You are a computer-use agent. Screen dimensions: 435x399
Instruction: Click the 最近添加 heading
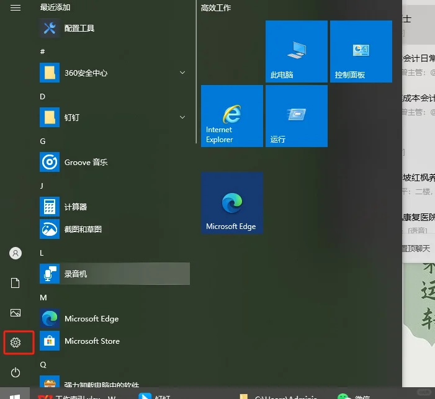[x=55, y=7]
